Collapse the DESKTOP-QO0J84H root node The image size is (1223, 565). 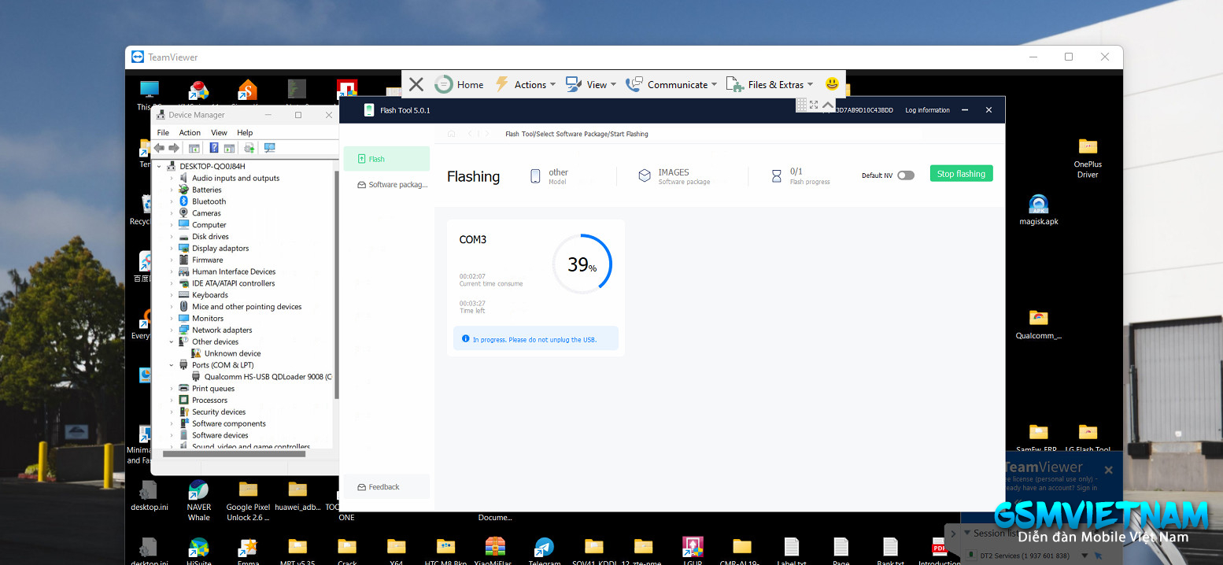(160, 167)
